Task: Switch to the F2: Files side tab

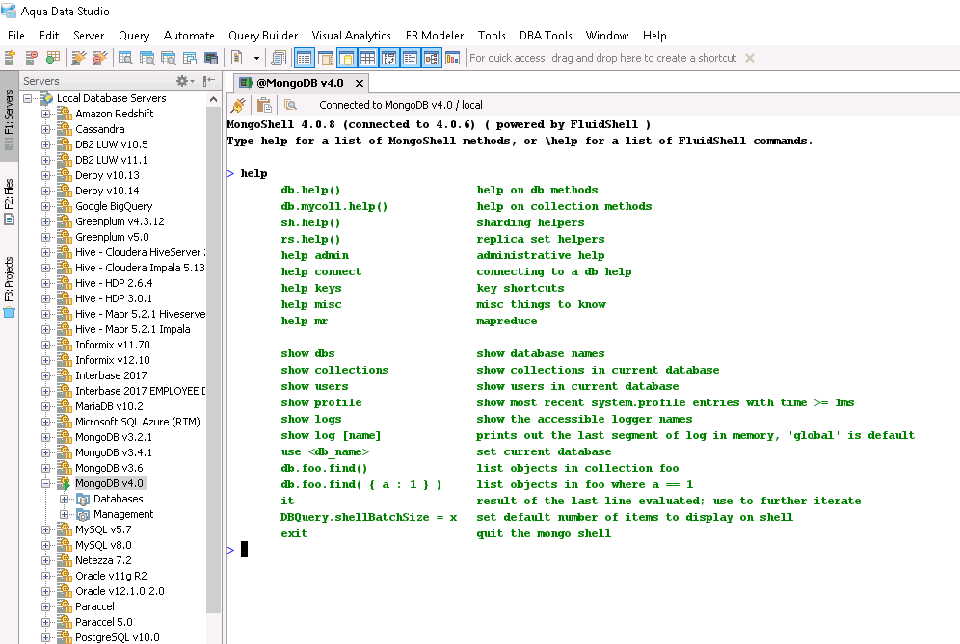Action: point(9,199)
